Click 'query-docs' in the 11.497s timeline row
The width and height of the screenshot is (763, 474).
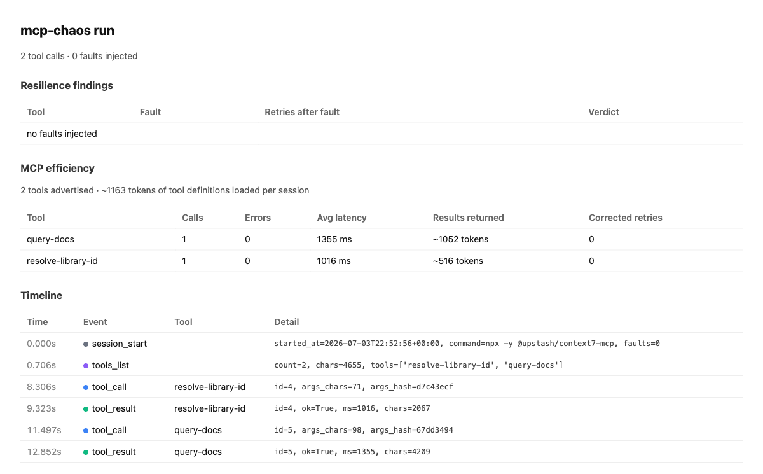click(x=198, y=430)
